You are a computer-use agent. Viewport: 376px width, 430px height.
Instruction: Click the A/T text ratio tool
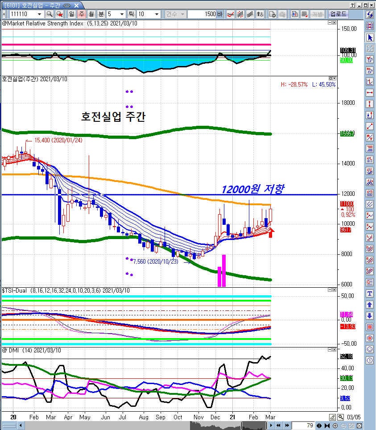370,137
